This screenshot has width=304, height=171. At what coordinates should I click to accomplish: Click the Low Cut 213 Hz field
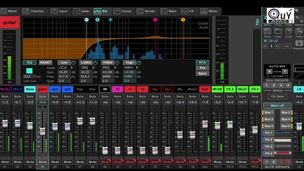click(x=29, y=76)
